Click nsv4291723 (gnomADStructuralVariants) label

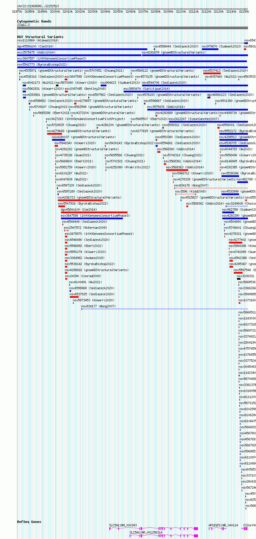pyautogui.click(x=89, y=197)
